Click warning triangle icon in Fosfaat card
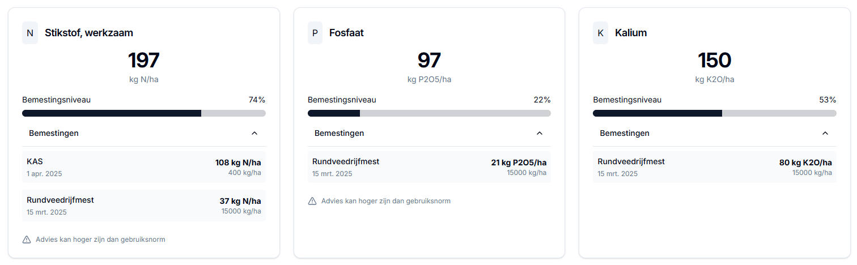The width and height of the screenshot is (857, 265). (312, 201)
